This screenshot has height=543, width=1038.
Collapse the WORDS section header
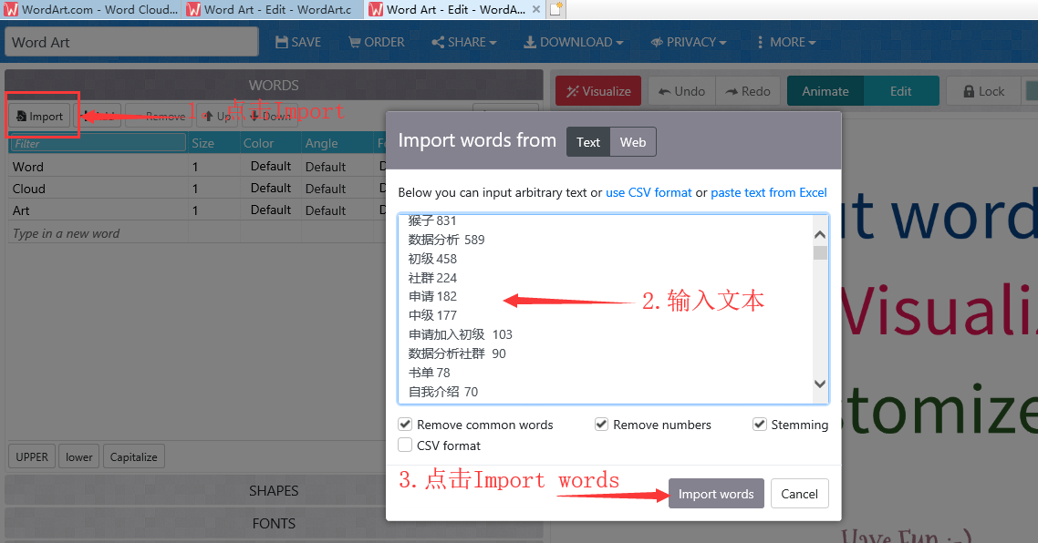[274, 86]
